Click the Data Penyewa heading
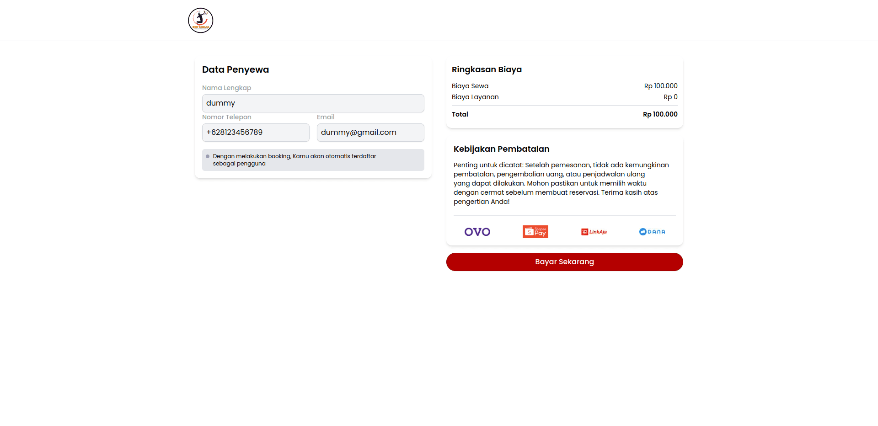 point(236,69)
